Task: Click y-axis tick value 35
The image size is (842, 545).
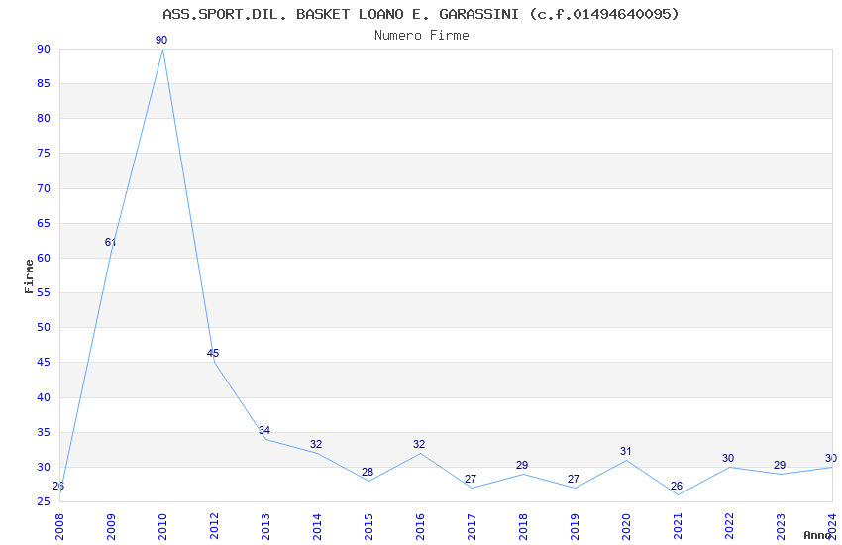Action: [x=44, y=432]
